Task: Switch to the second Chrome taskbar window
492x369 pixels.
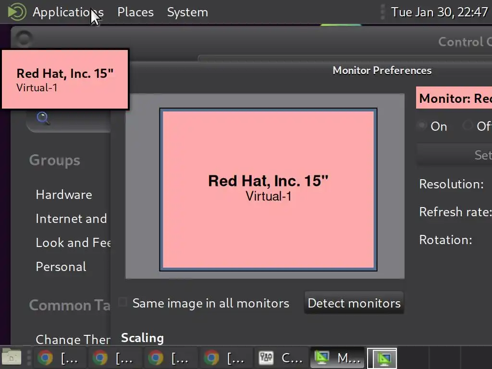Action: click(x=114, y=358)
